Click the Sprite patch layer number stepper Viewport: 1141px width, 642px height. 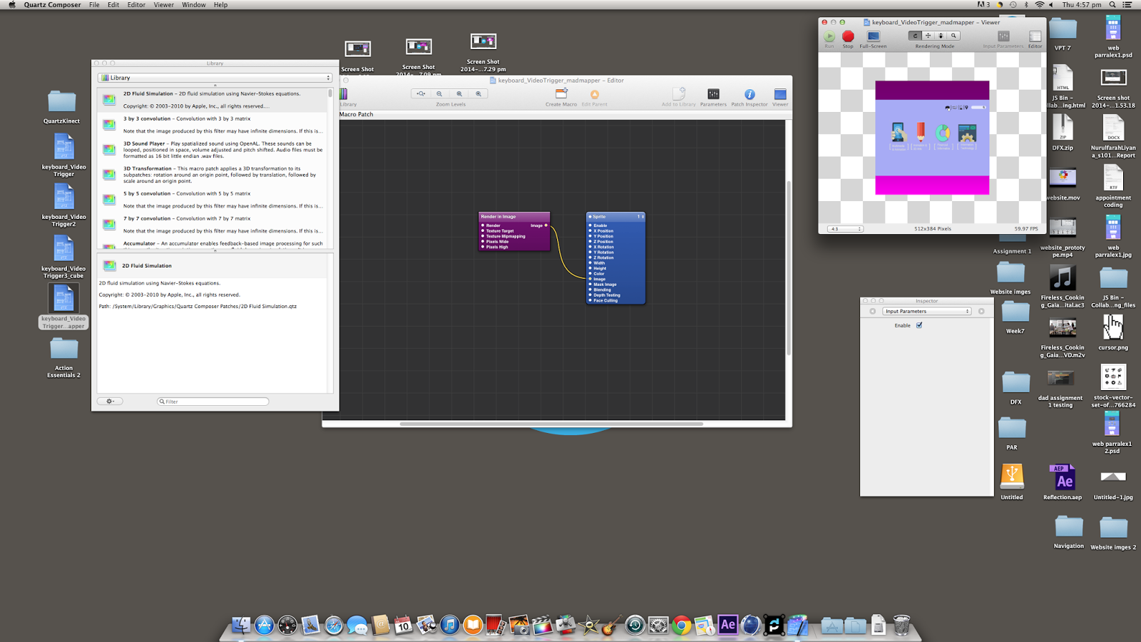[642, 217]
